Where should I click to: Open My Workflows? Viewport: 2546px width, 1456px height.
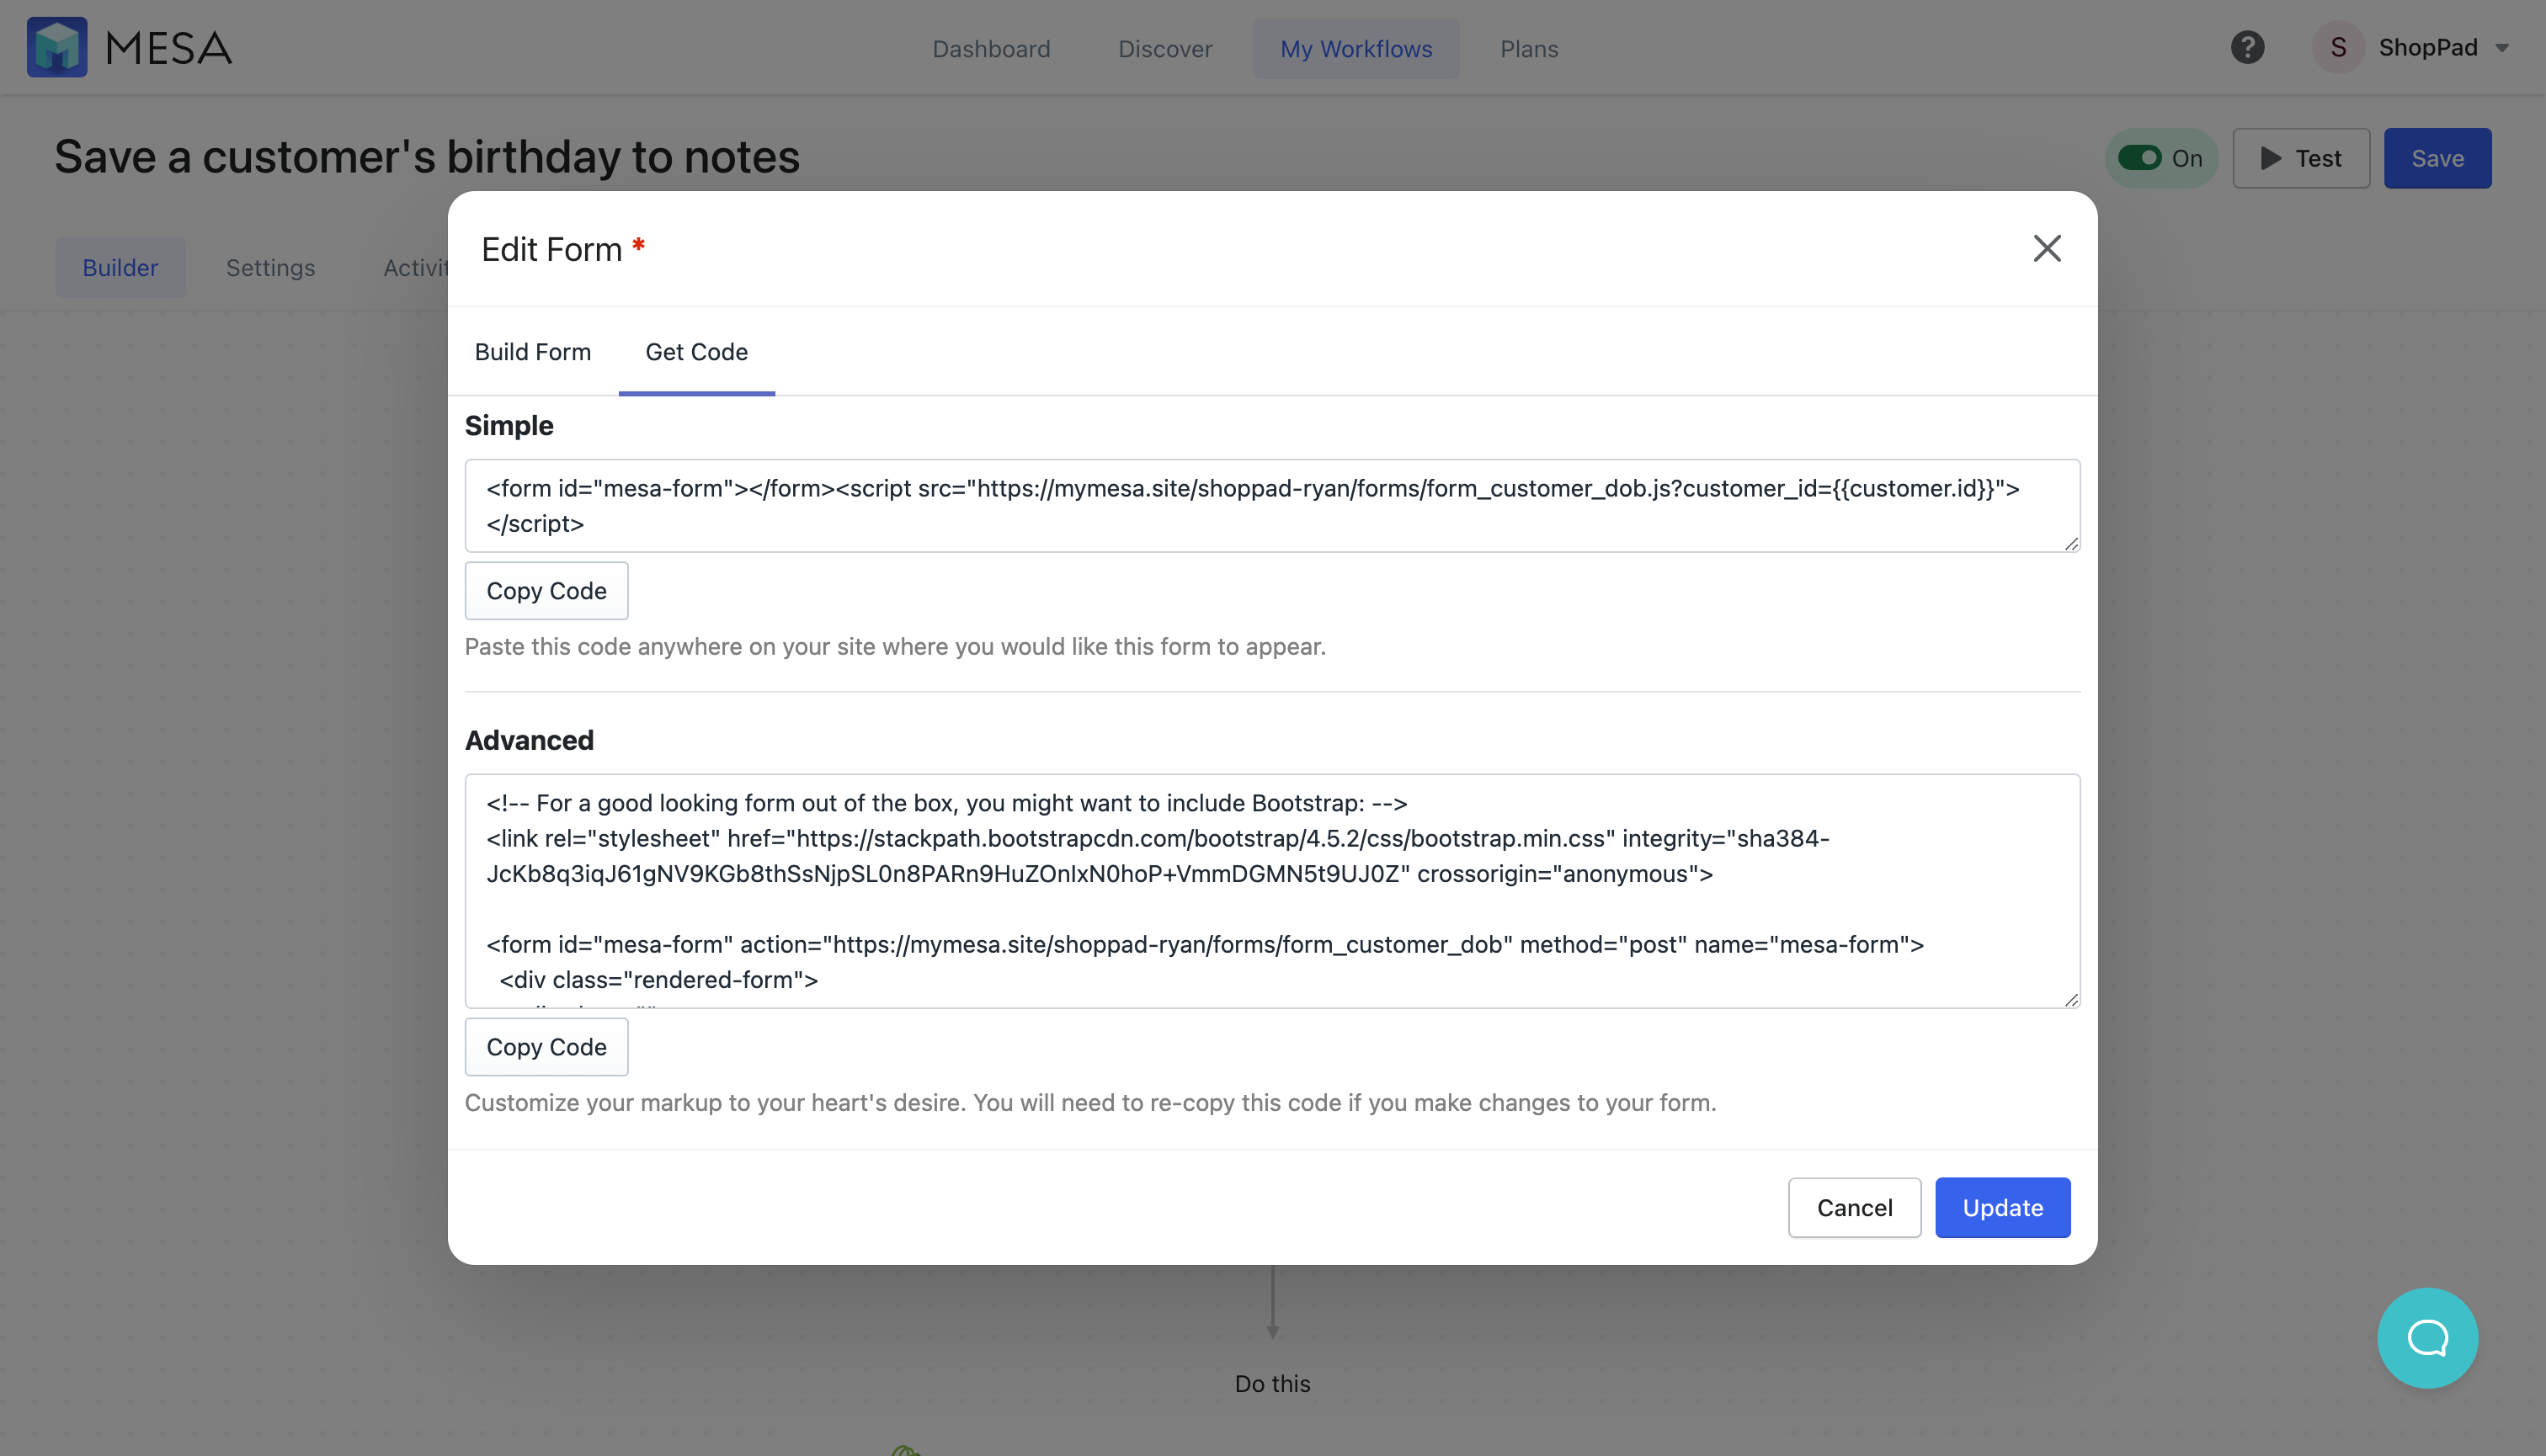(1356, 48)
